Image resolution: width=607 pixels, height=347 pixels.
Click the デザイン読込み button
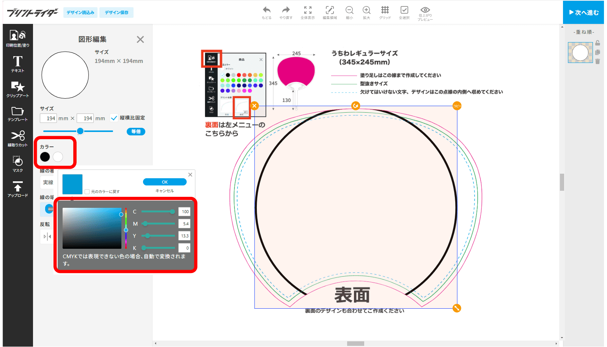[80, 13]
